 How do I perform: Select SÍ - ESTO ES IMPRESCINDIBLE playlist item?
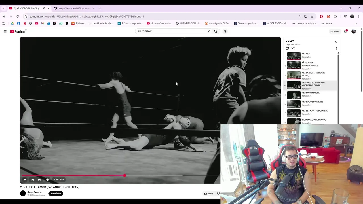point(311,65)
